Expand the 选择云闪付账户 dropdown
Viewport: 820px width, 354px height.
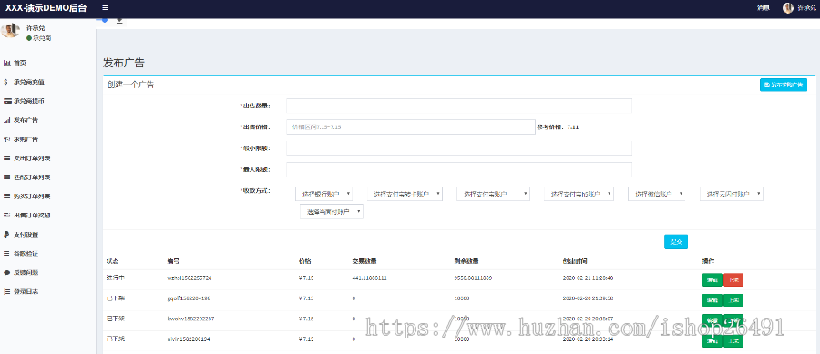(x=732, y=194)
